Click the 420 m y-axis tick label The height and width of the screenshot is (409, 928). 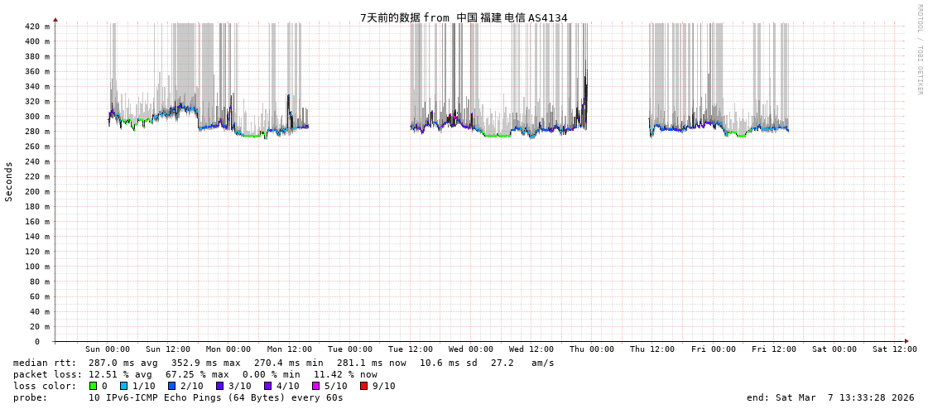point(36,26)
